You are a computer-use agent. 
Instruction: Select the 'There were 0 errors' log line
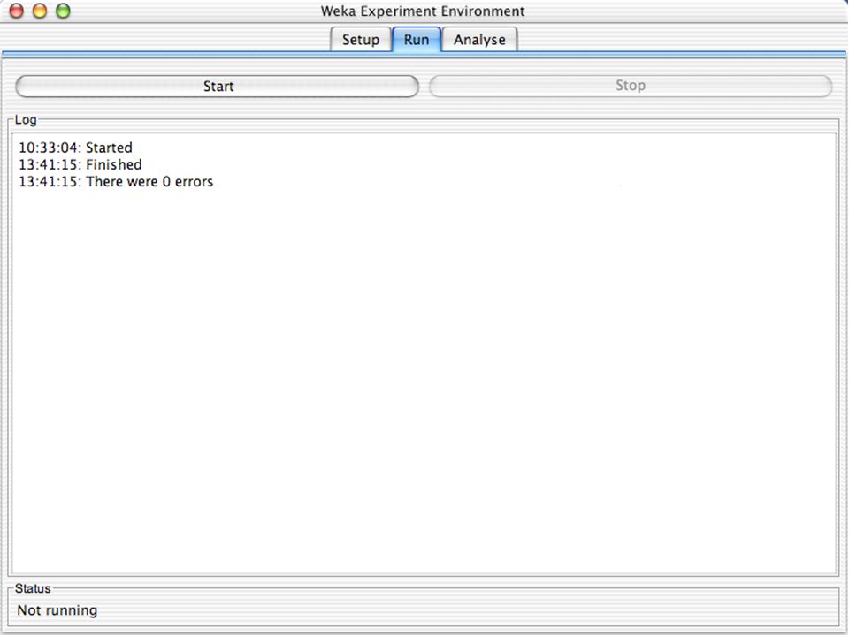[116, 182]
